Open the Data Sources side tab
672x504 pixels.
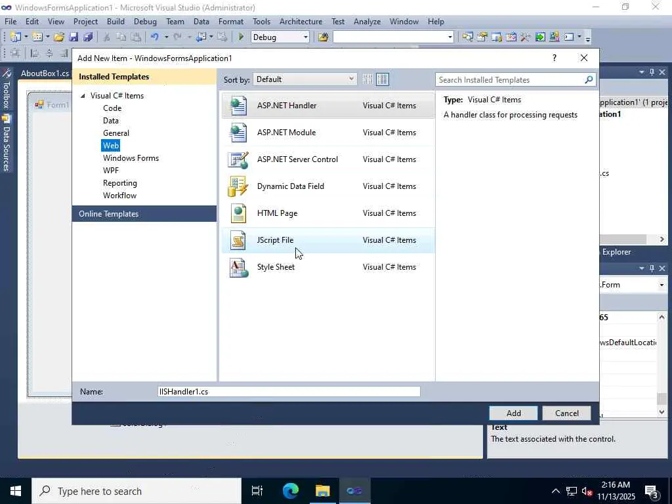[6, 143]
